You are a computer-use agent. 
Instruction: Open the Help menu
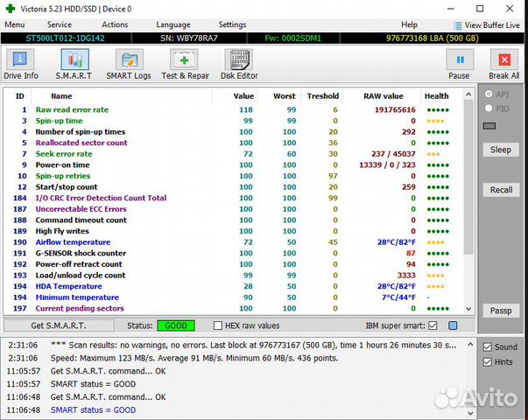(409, 24)
